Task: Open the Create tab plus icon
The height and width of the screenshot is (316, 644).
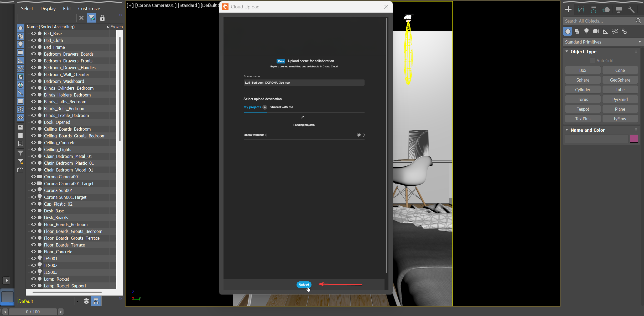Action: [568, 10]
